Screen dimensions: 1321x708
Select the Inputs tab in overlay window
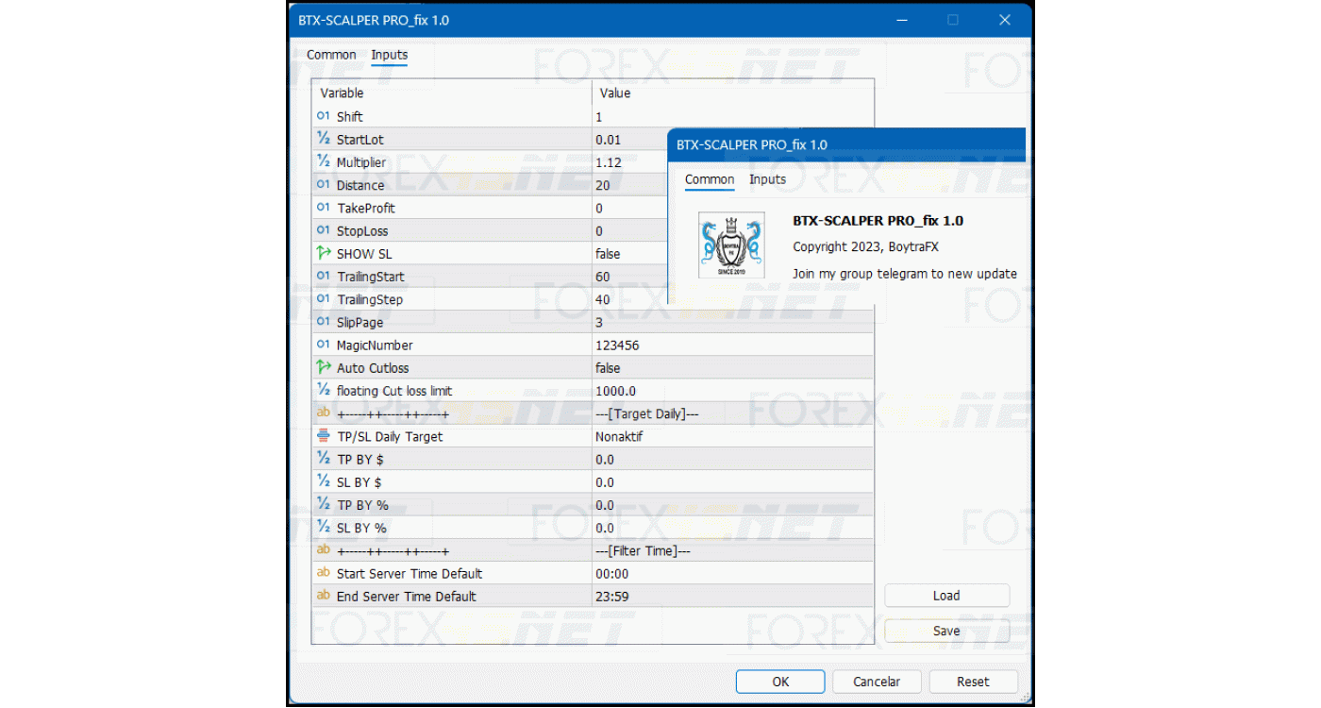click(x=767, y=179)
